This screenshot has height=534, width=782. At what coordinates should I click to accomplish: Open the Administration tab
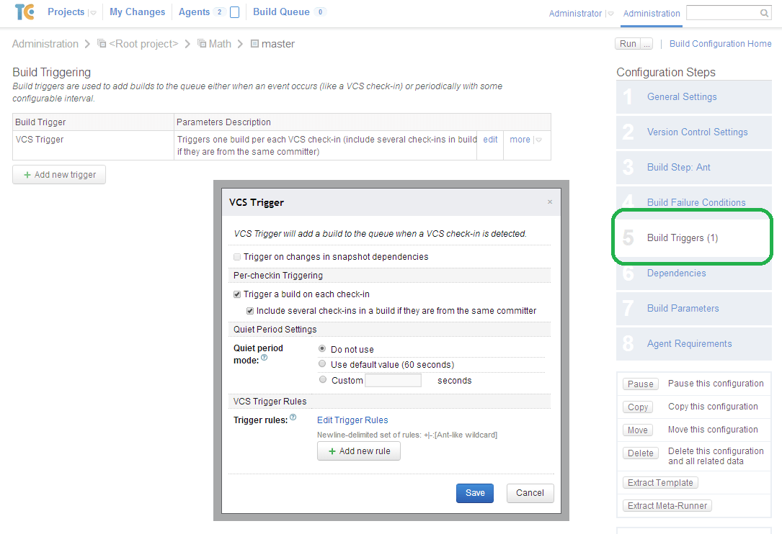652,14
